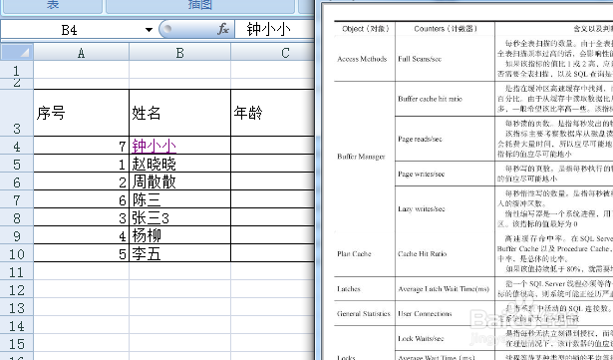Click the 姓名 header cell

179,113
